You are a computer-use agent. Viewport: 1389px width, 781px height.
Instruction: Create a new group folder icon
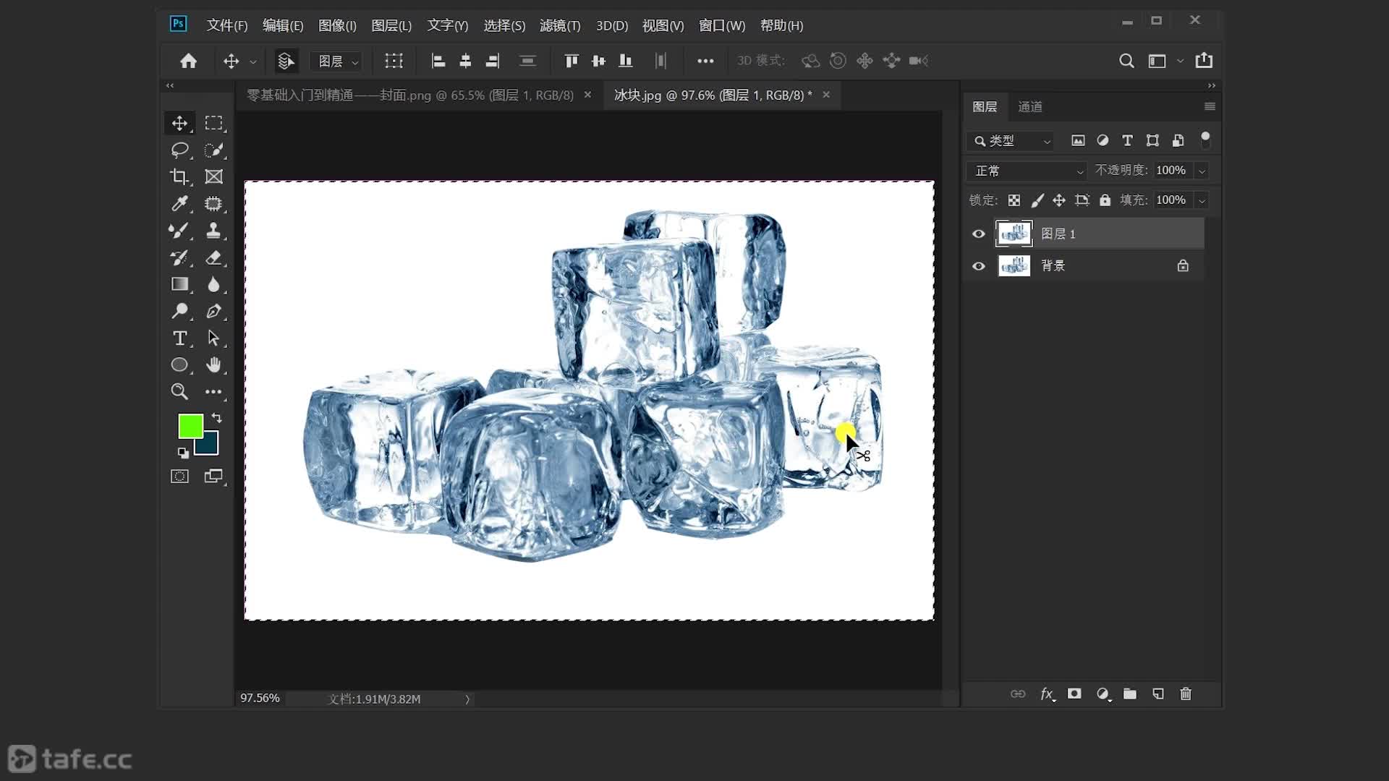coord(1130,694)
